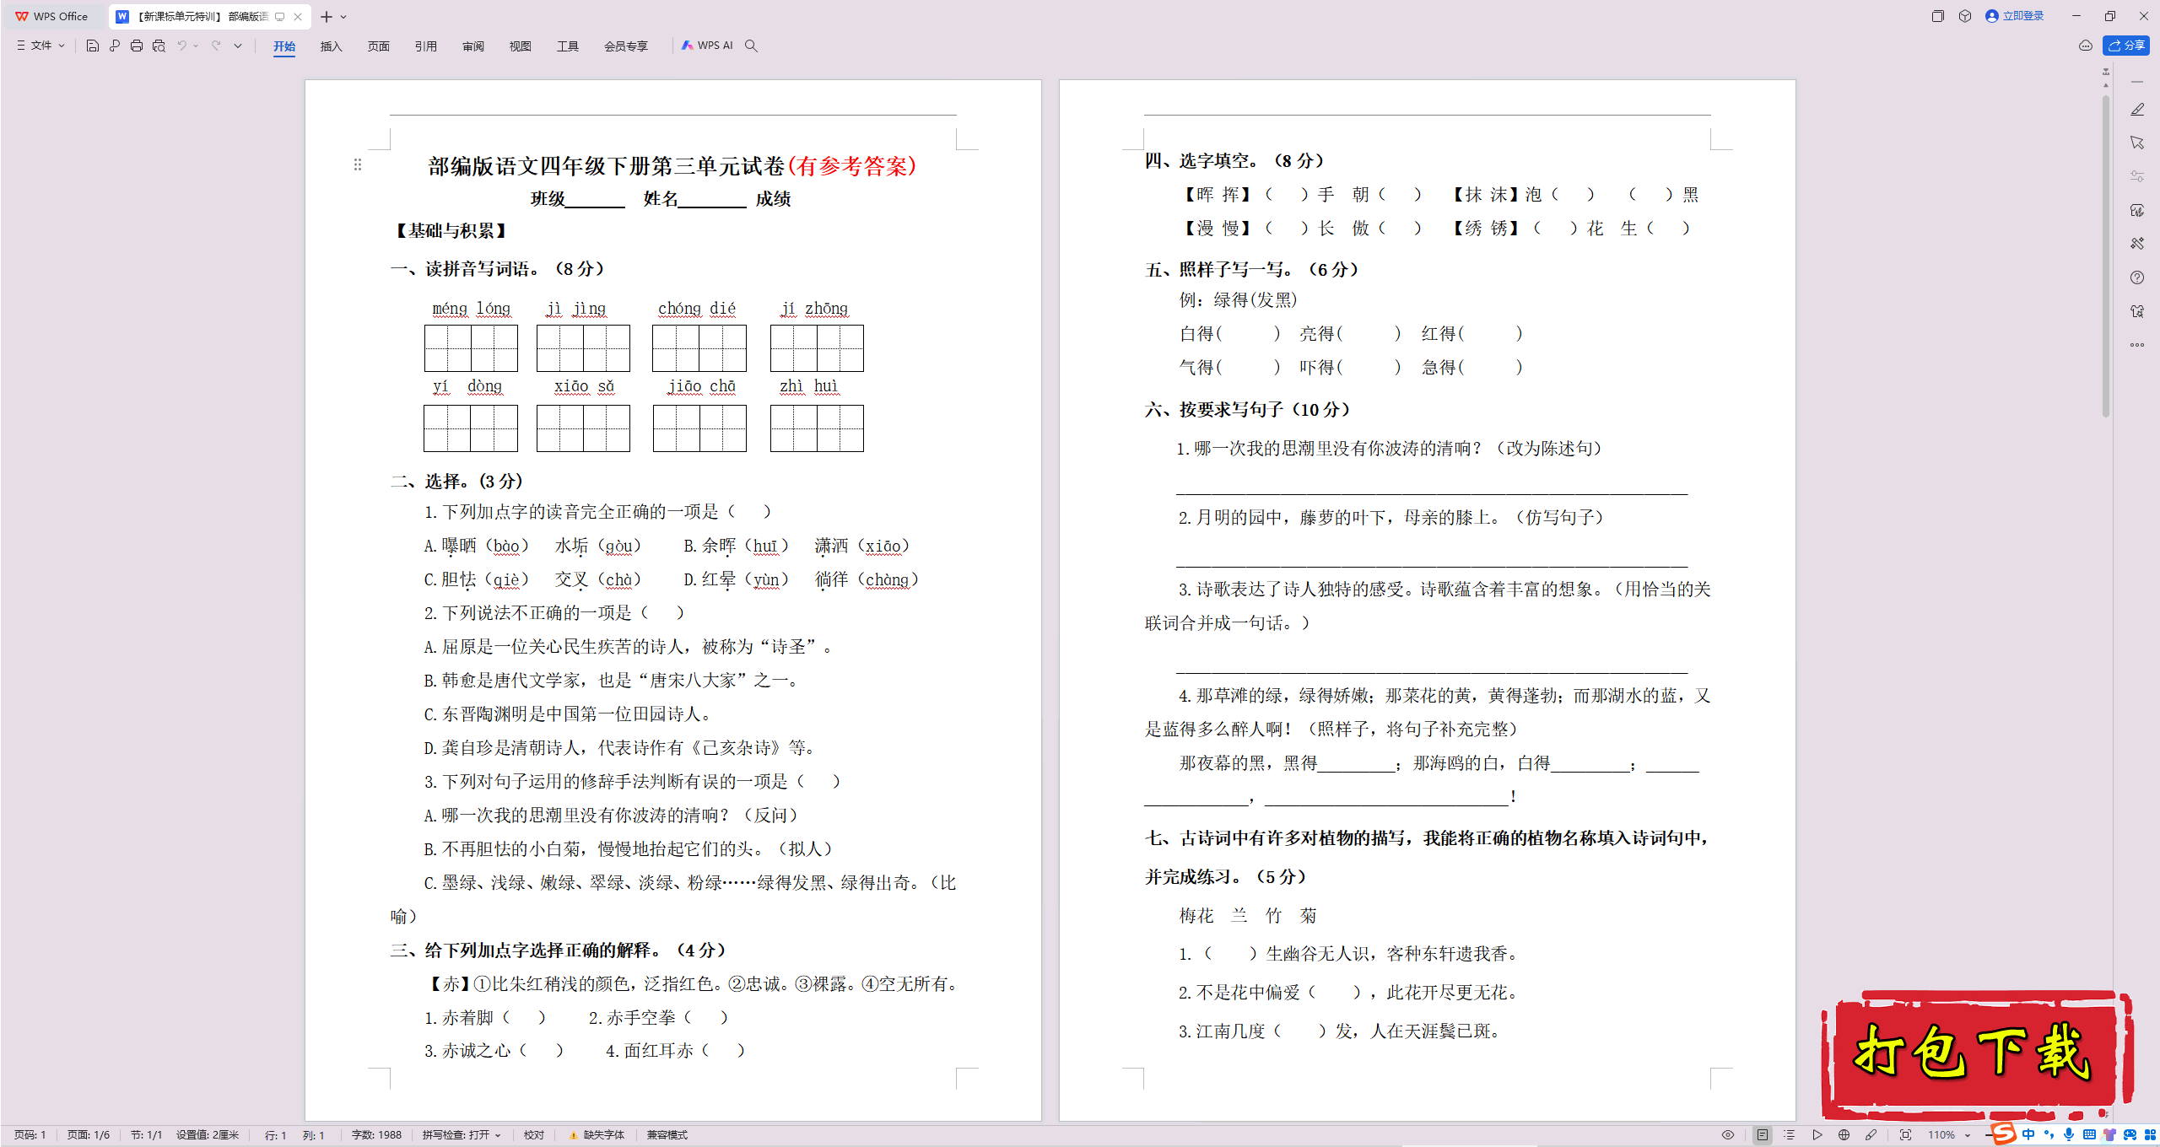The width and height of the screenshot is (2160, 1147).
Task: Expand the undo history dropdown arrow
Action: click(196, 46)
